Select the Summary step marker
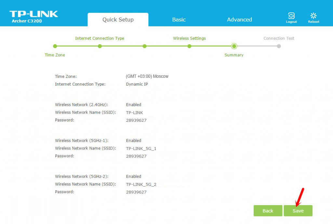 point(234,46)
